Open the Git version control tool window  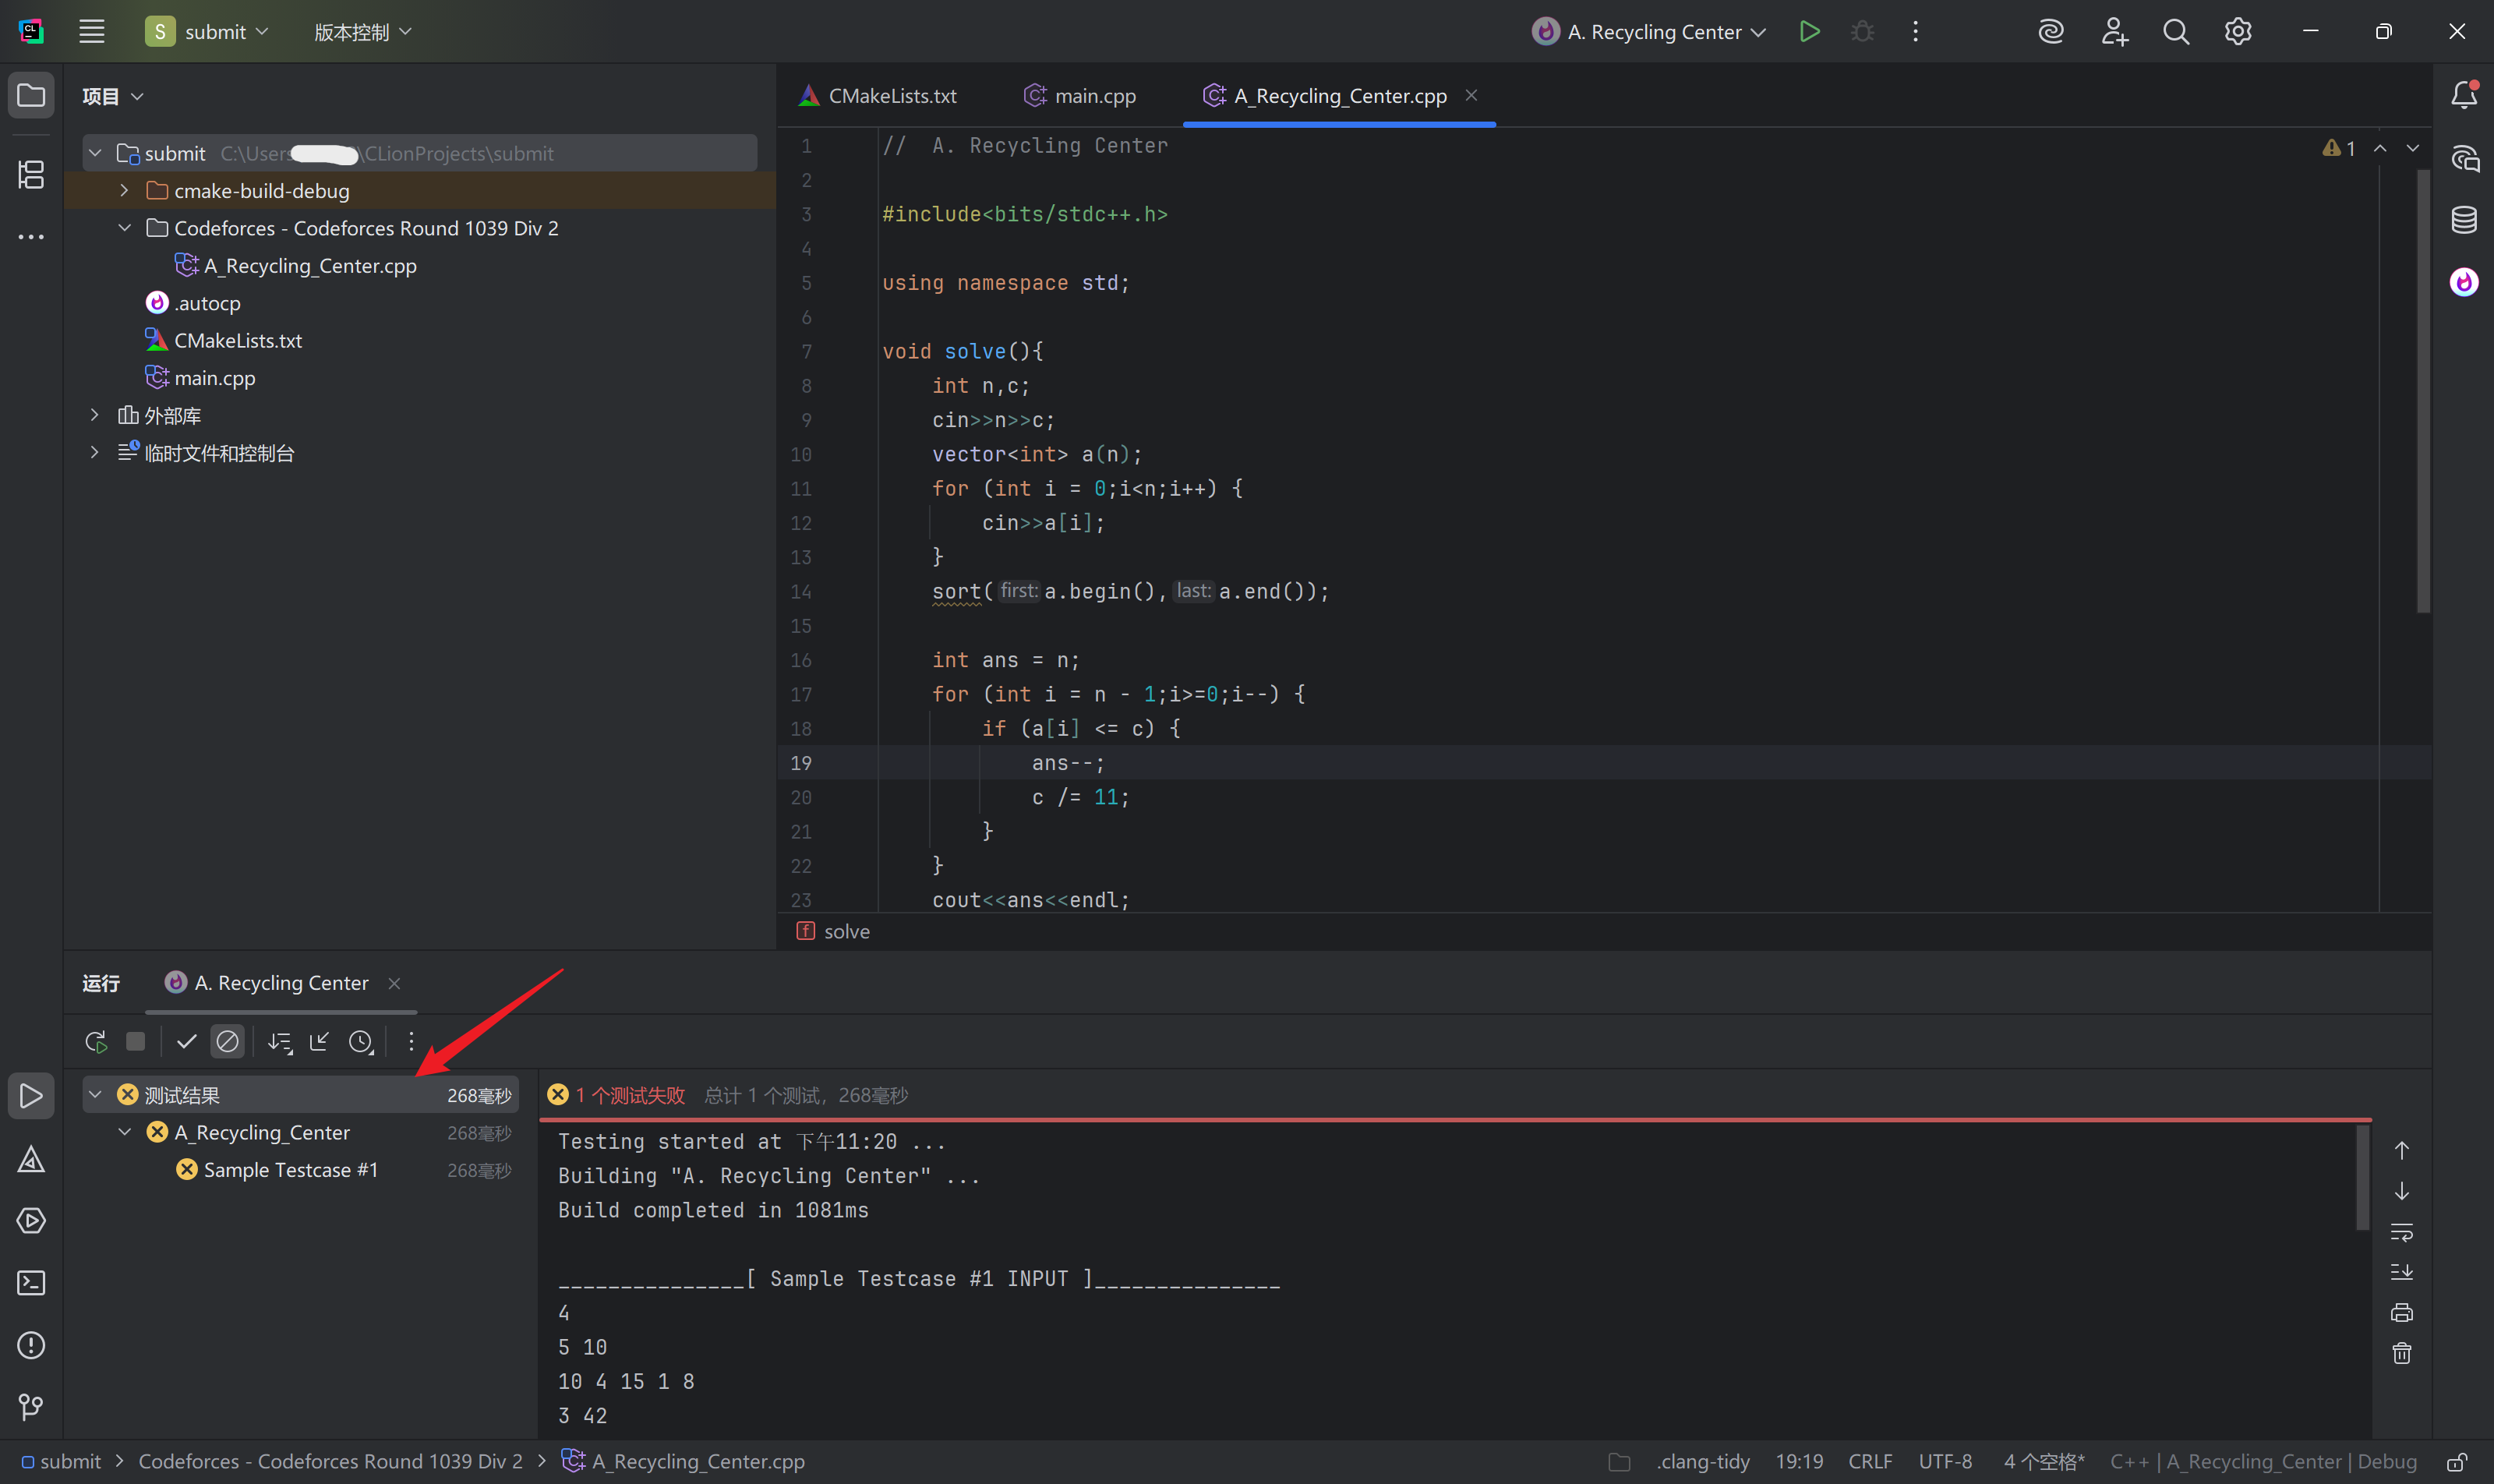[31, 1407]
